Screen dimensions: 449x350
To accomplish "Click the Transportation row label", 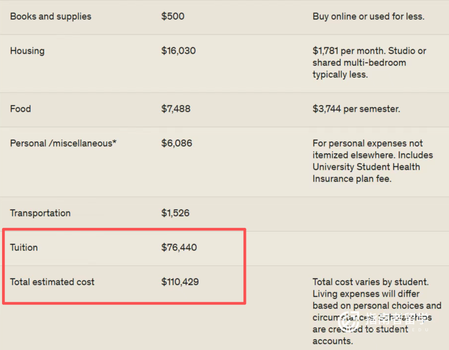I will pos(40,213).
